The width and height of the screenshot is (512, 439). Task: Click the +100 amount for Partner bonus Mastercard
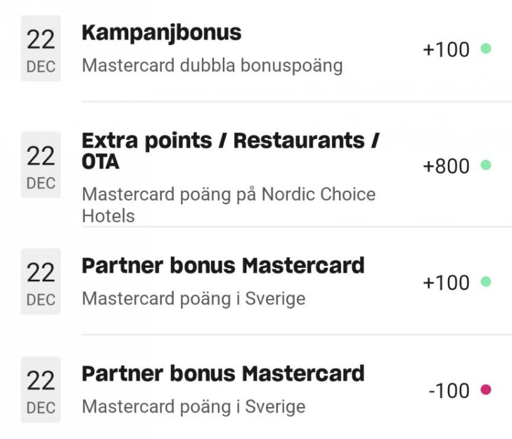(x=446, y=283)
